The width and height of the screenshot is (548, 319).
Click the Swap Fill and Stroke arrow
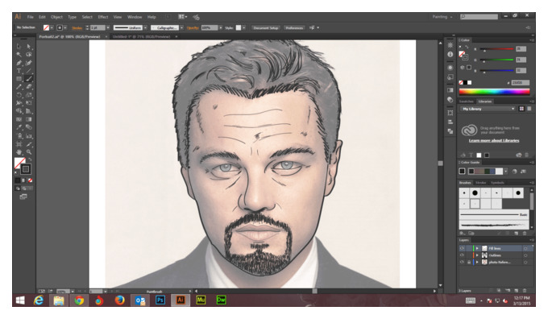[x=30, y=159]
